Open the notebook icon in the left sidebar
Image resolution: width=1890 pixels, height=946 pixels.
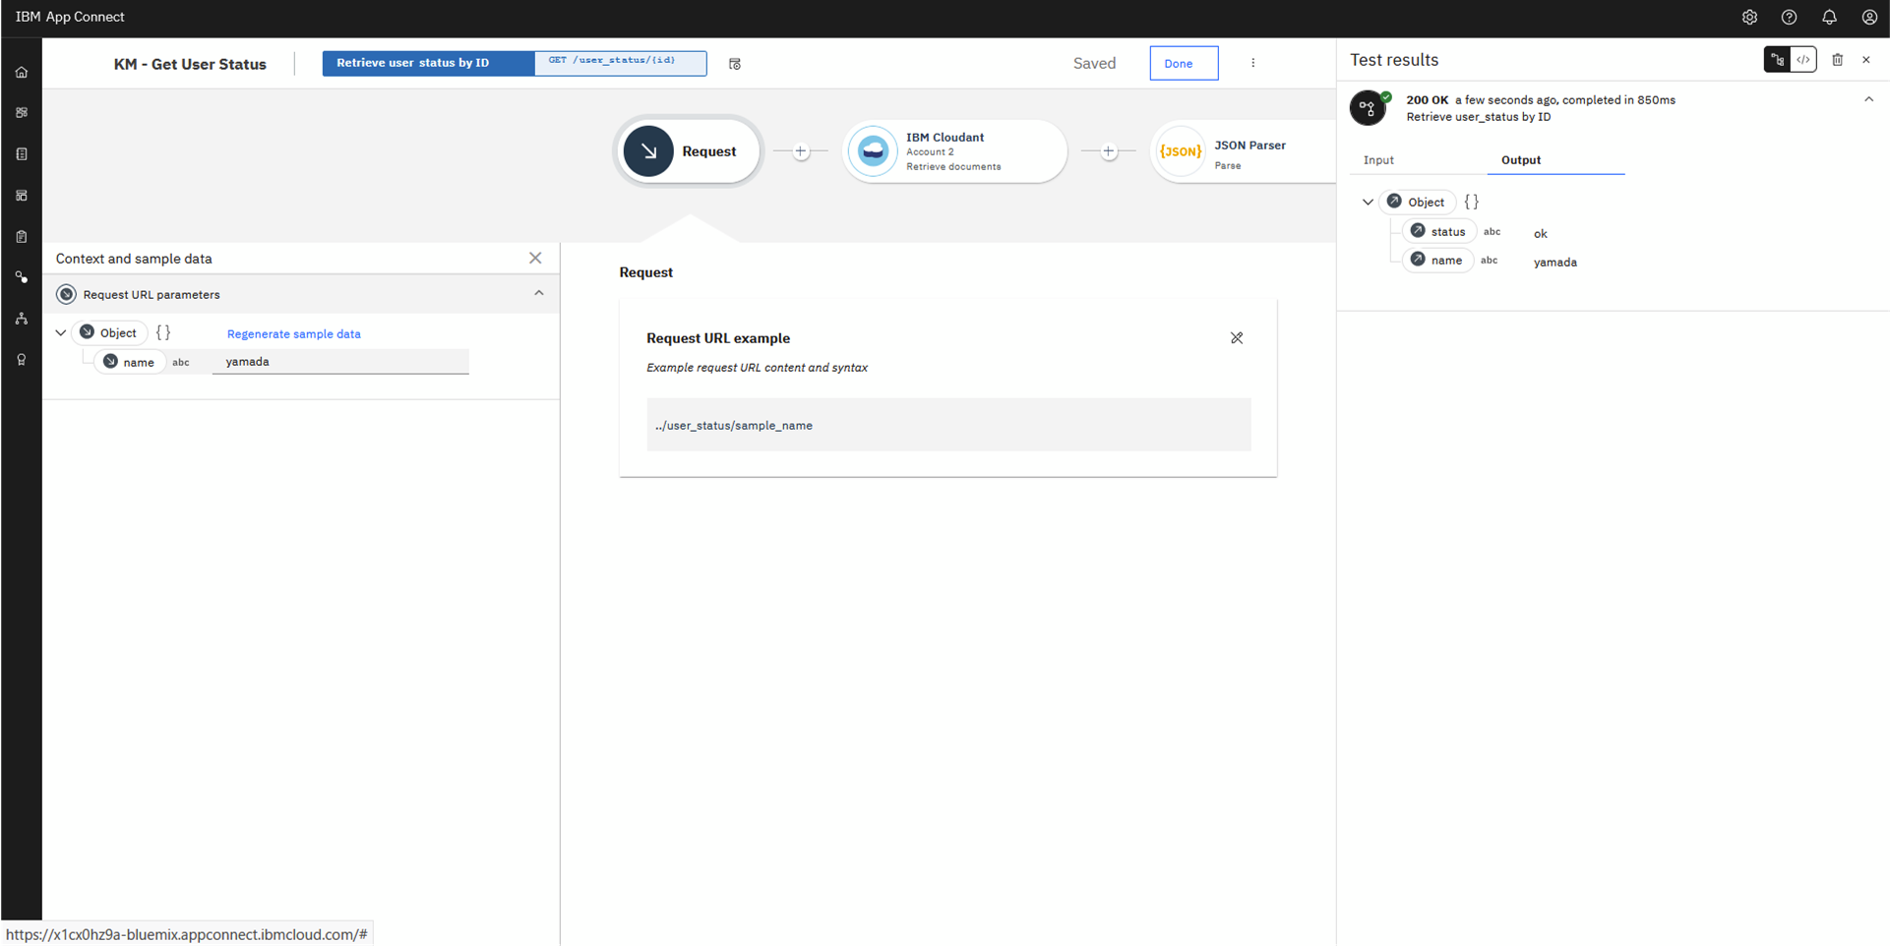click(22, 154)
